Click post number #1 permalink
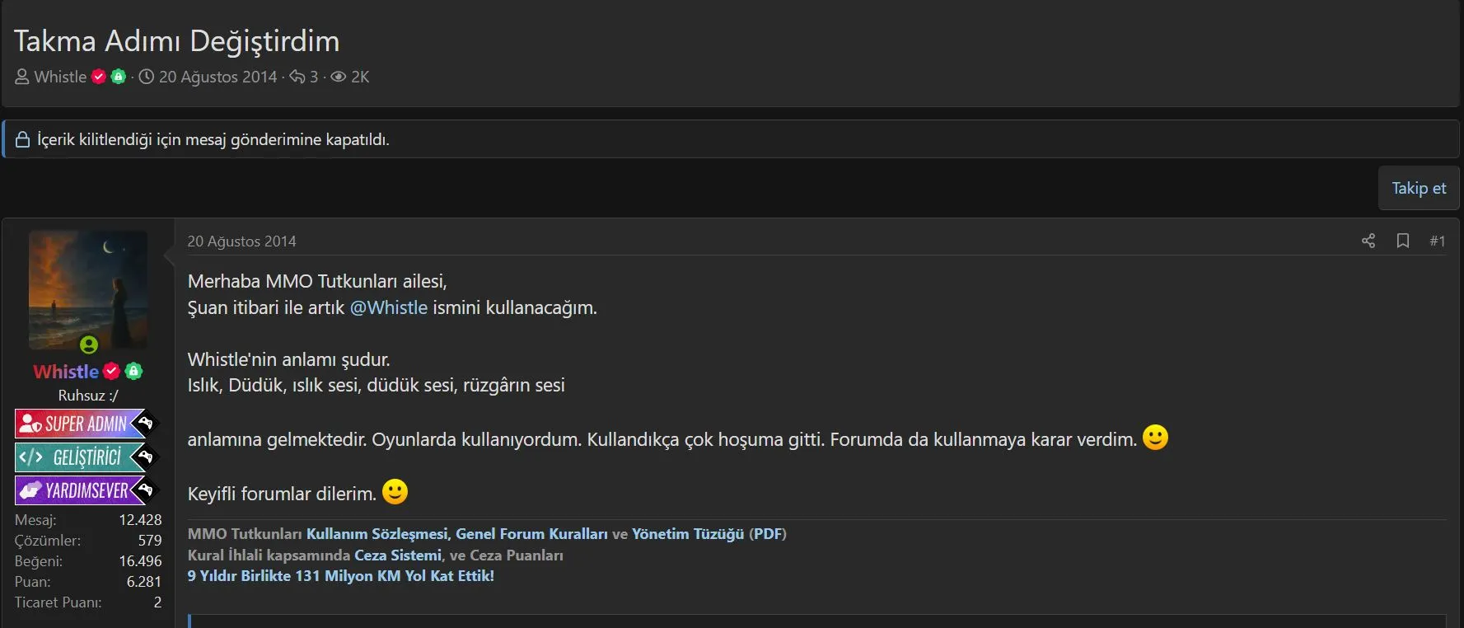1464x628 pixels. pos(1437,241)
